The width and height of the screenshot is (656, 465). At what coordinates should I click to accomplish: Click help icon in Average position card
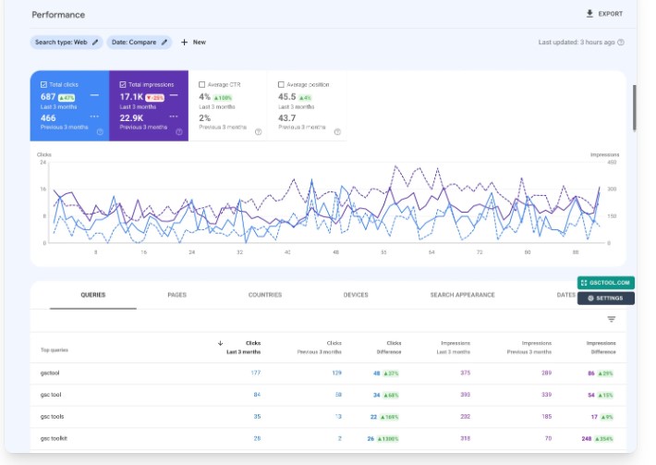pos(337,131)
